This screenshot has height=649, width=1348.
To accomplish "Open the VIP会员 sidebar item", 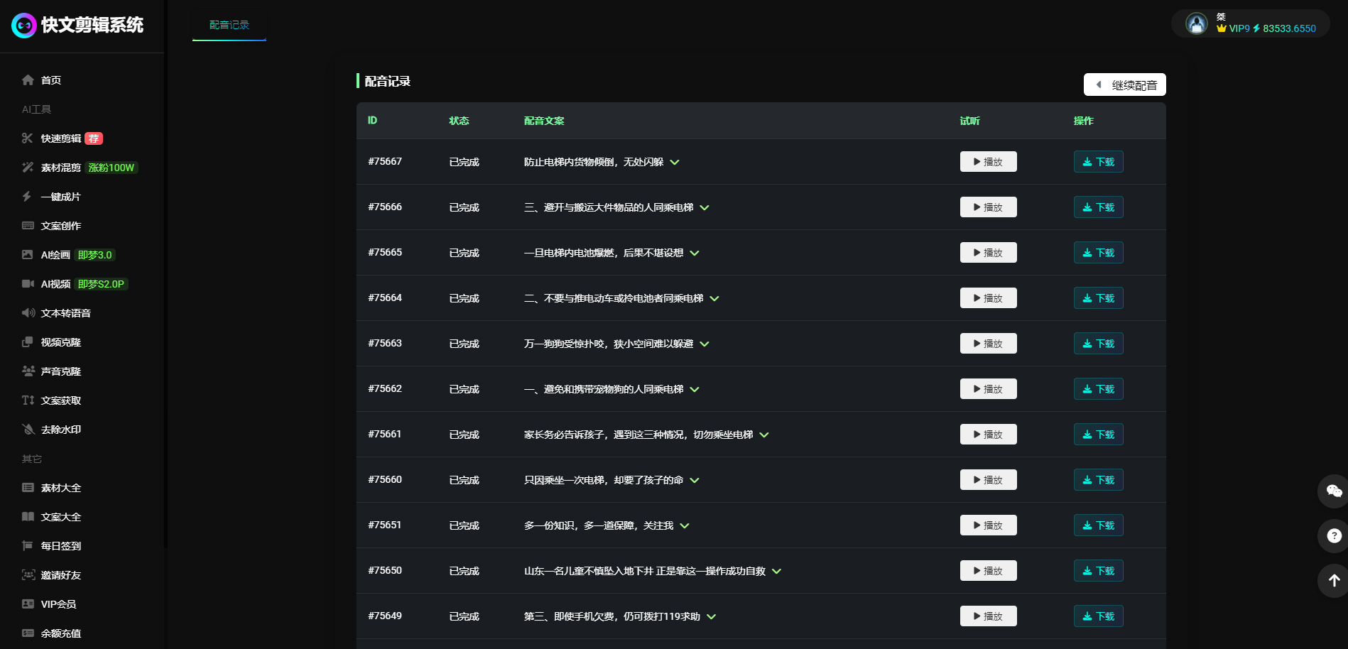I will [x=58, y=604].
